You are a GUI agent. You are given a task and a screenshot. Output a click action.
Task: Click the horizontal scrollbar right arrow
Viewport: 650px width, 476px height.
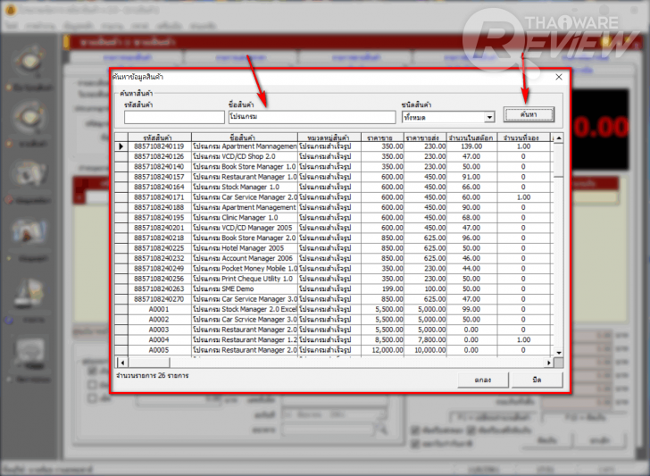coord(549,363)
